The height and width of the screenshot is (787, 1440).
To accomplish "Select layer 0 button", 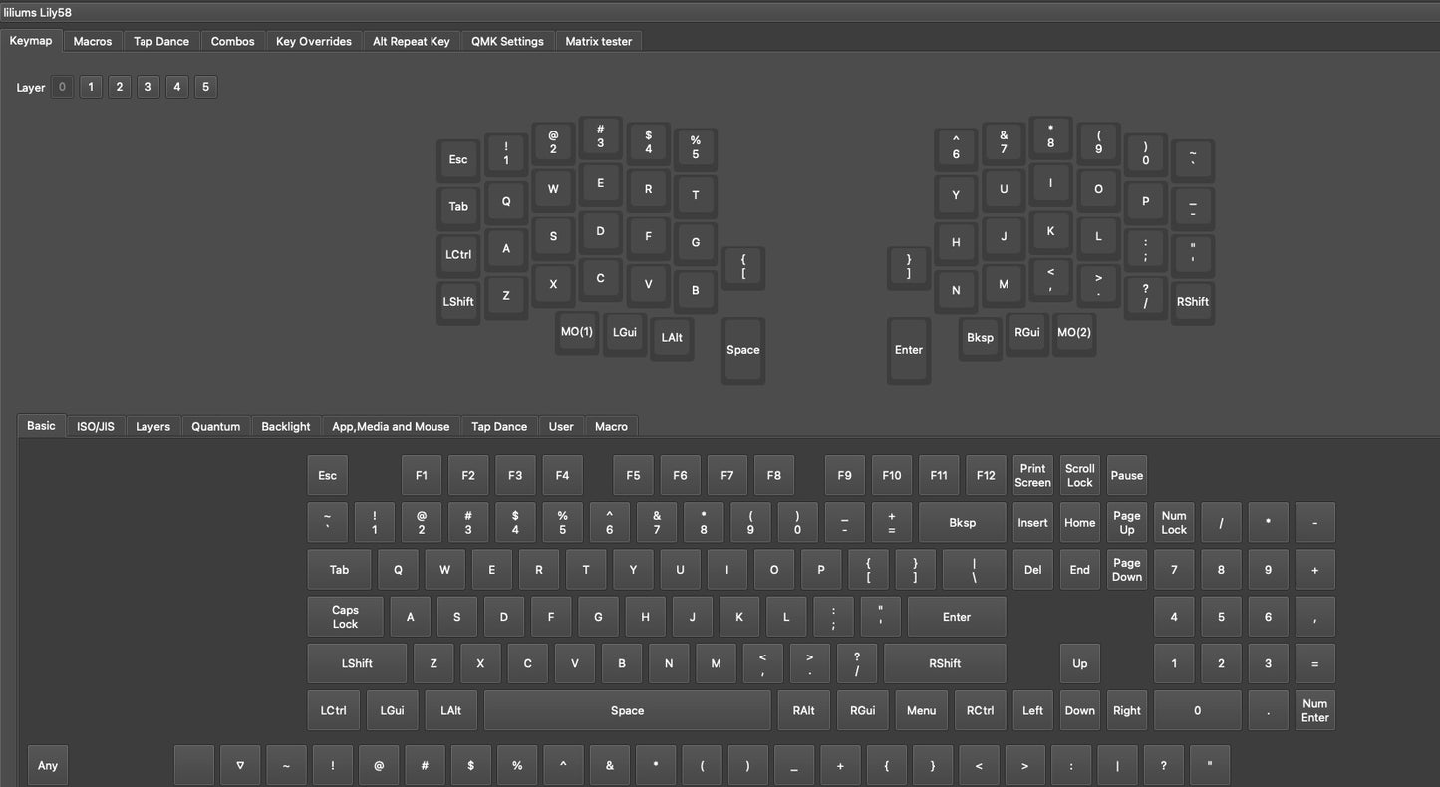I will tap(62, 87).
